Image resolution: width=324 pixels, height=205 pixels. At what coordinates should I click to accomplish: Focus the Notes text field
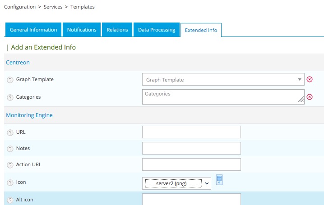[x=191, y=148]
